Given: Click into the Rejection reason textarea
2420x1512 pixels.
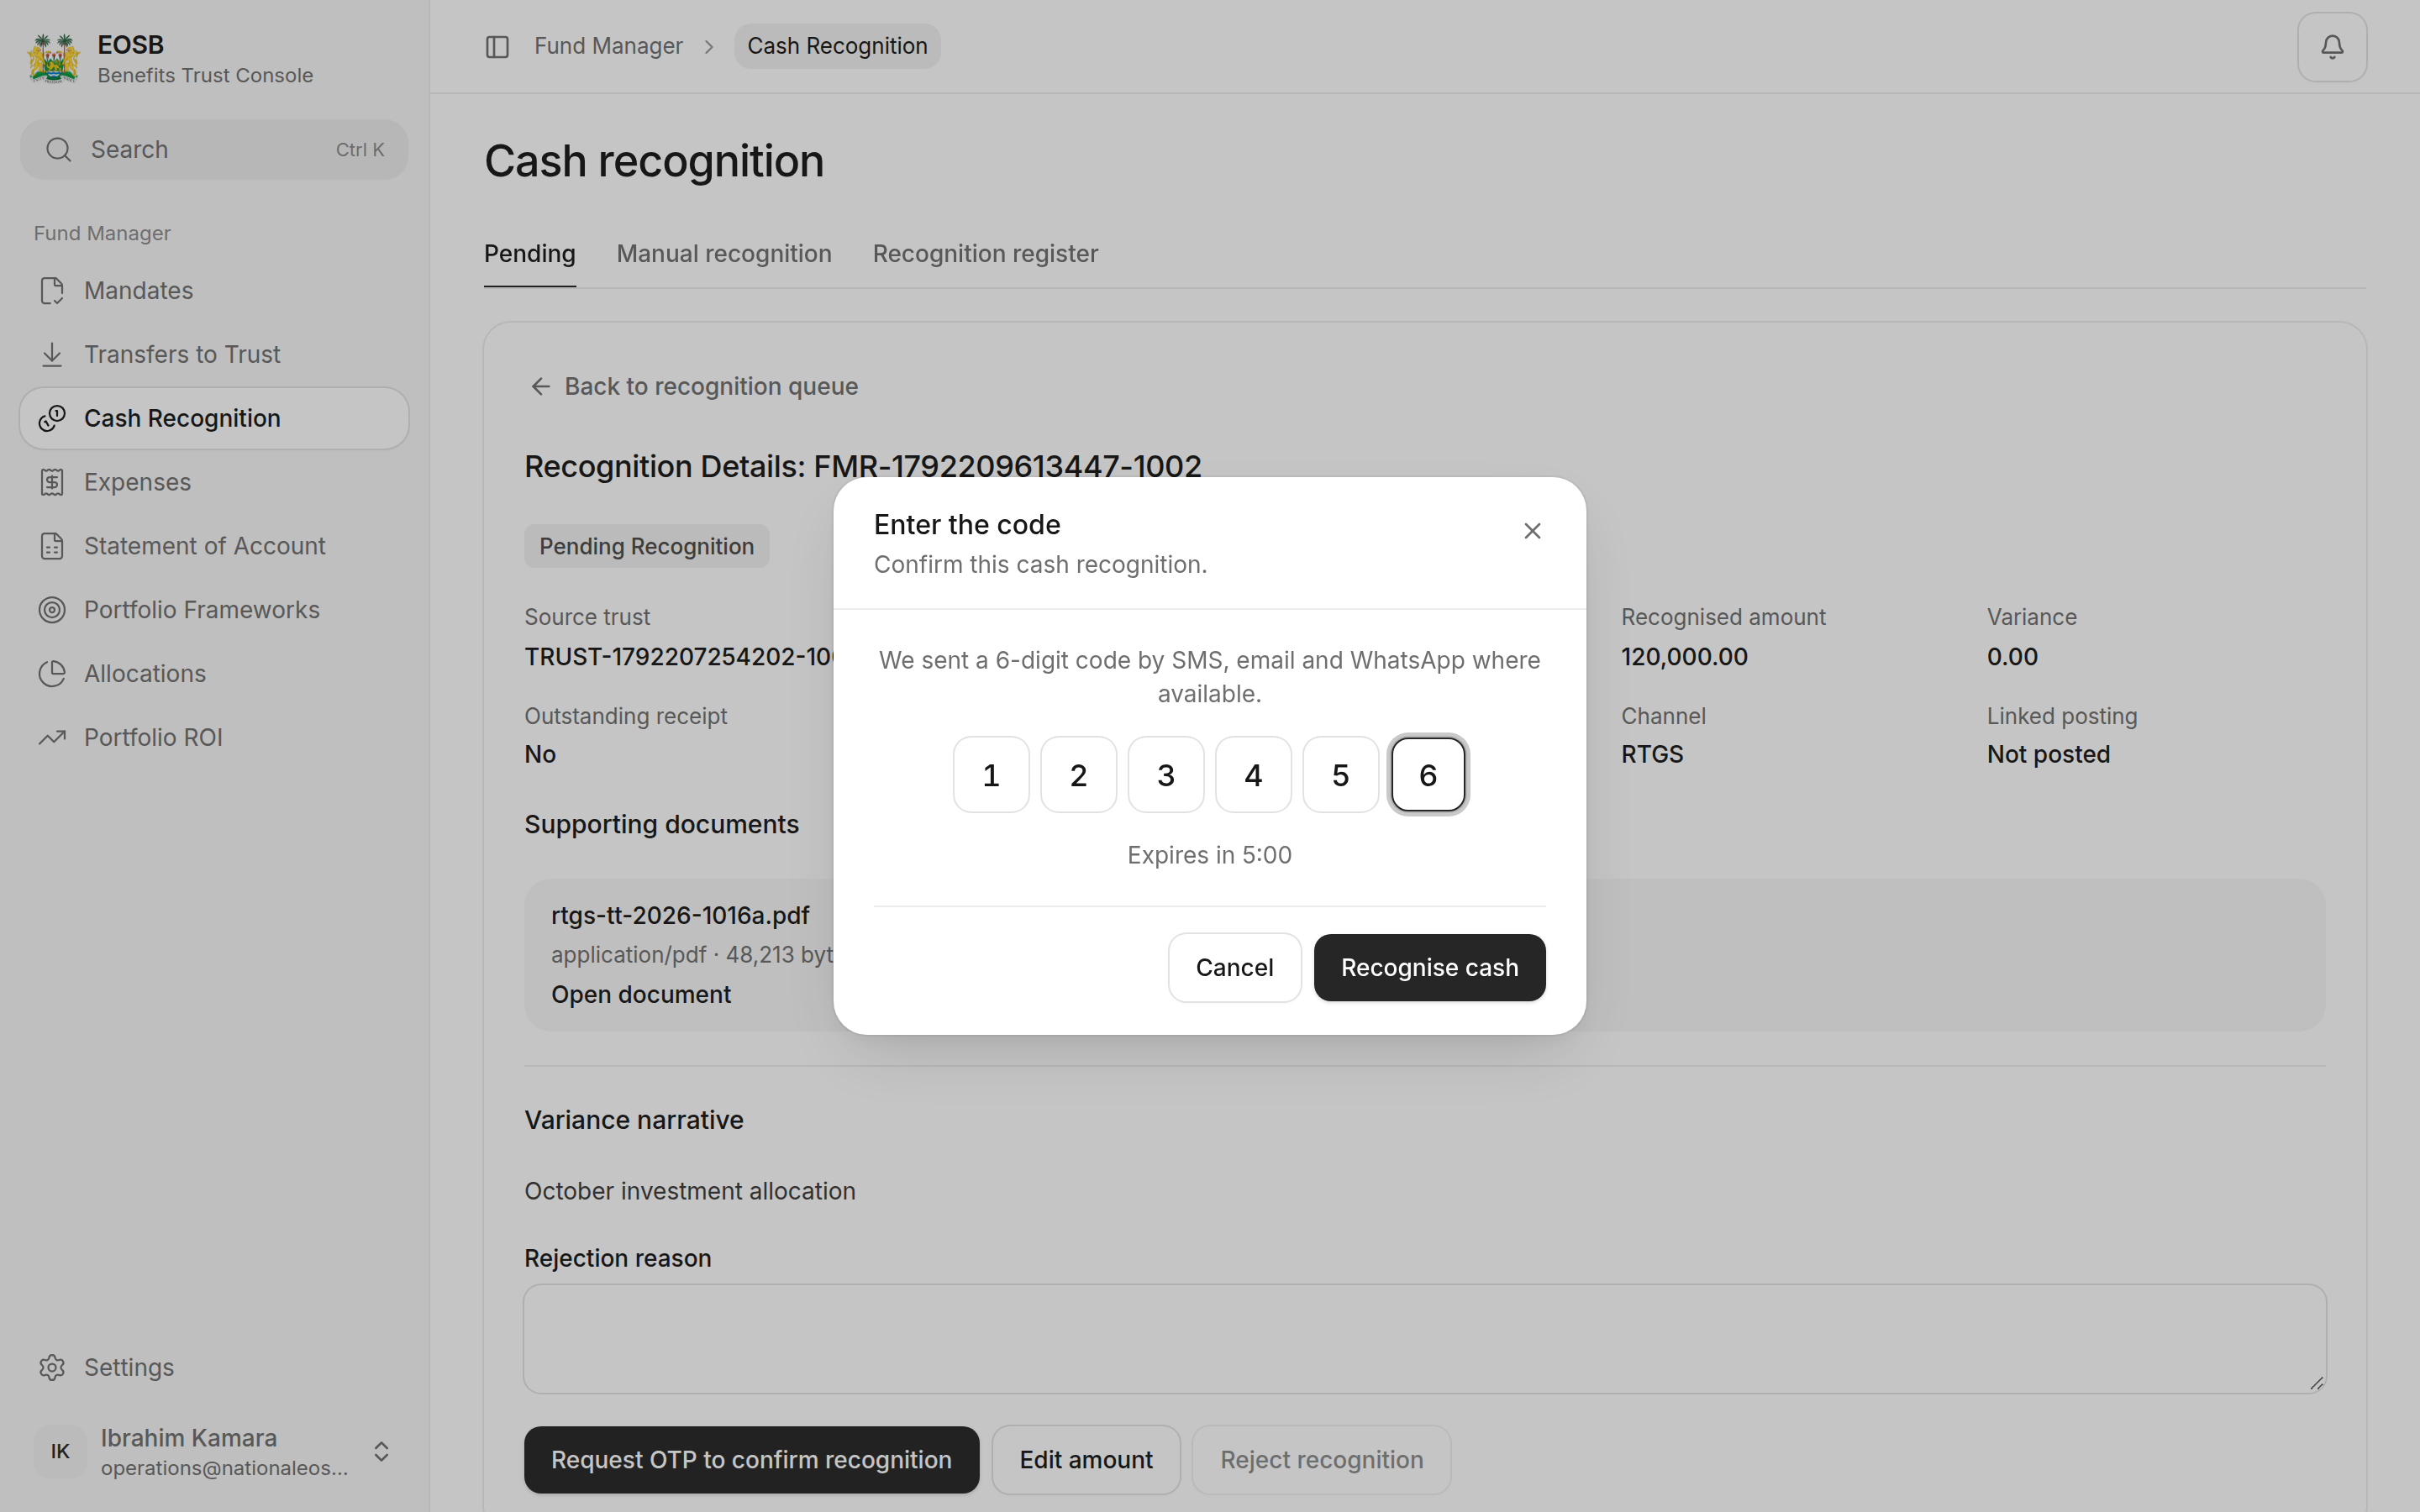Looking at the screenshot, I should [1425, 1339].
